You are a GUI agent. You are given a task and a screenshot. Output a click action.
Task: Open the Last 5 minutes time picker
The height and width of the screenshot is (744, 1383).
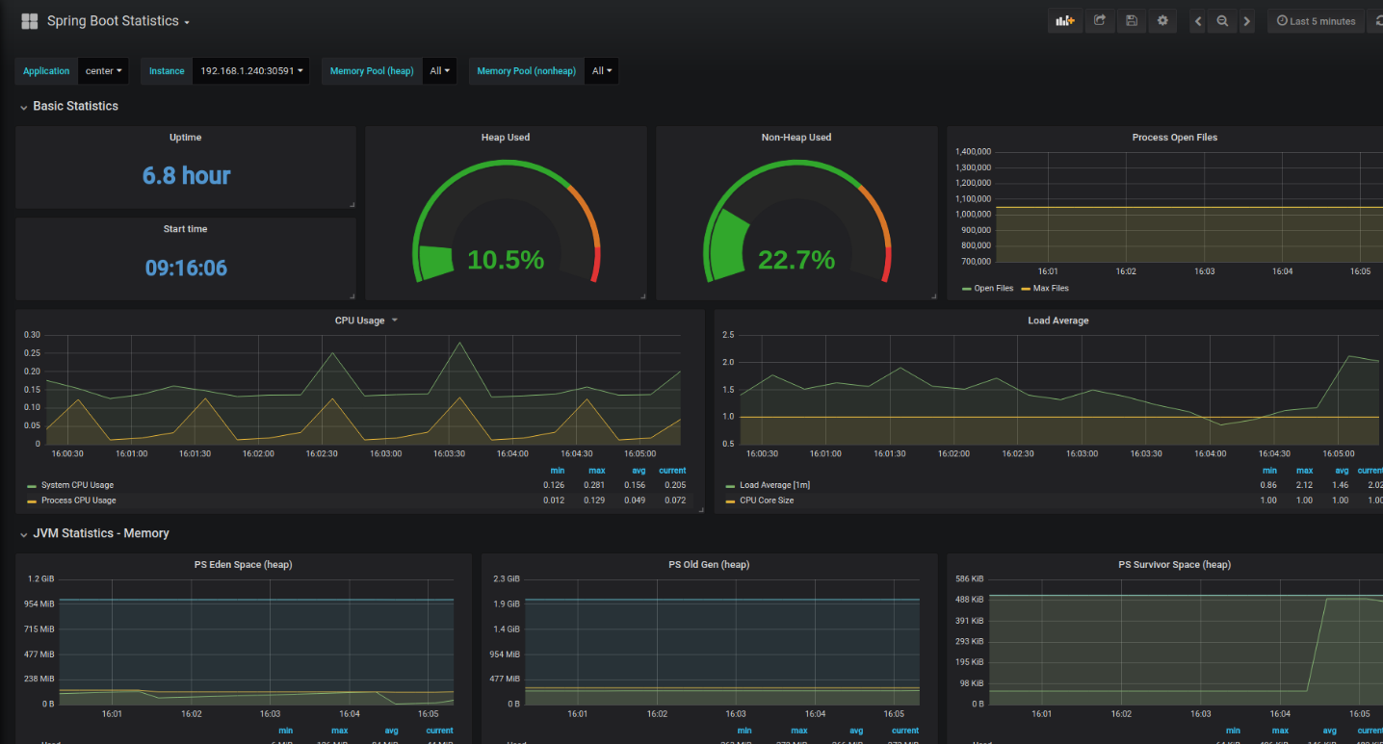point(1316,21)
